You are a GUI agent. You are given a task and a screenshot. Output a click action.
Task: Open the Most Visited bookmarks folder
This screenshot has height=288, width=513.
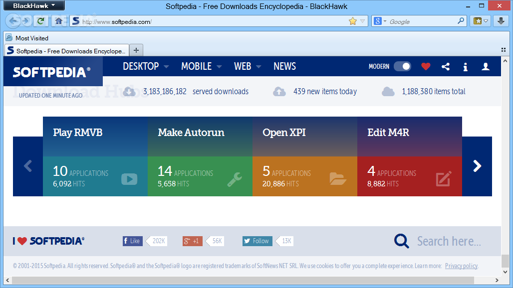coord(27,38)
